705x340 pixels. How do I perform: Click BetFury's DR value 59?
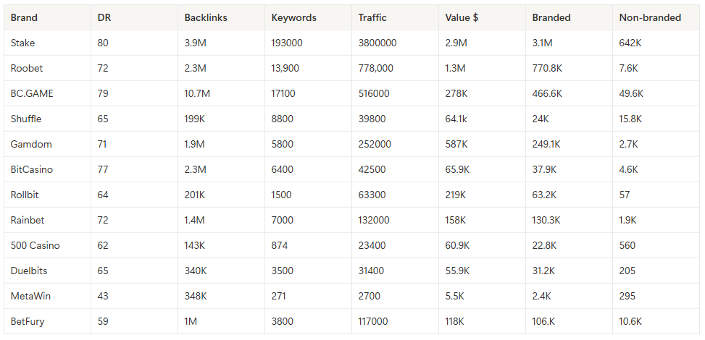(134, 321)
